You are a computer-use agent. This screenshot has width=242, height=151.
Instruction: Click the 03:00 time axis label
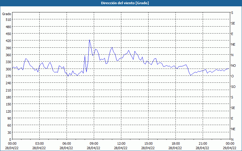tap(39, 144)
